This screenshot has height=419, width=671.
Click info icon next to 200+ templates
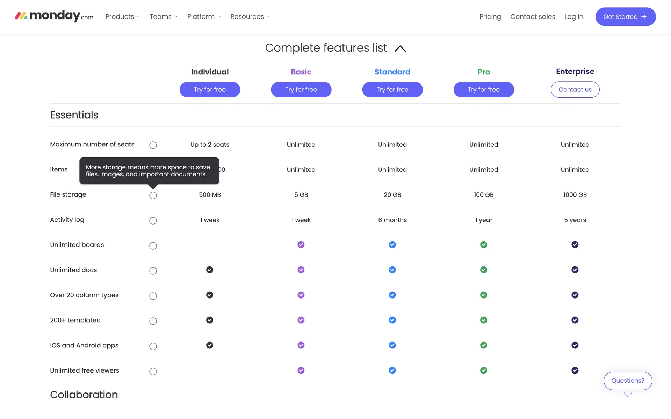pyautogui.click(x=153, y=321)
